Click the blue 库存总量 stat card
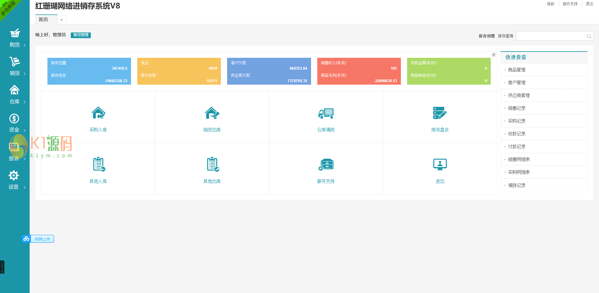 tap(89, 71)
